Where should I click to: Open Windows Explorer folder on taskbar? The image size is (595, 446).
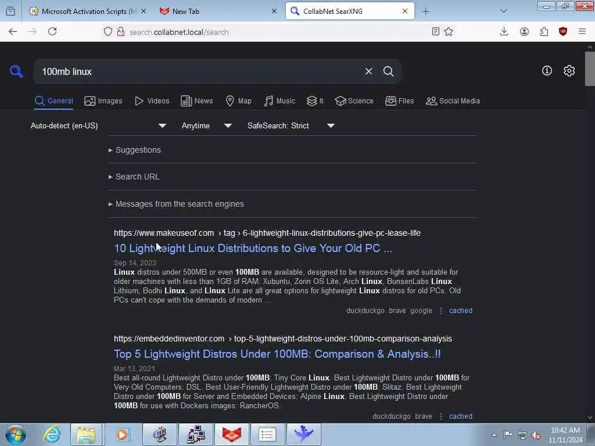click(86, 434)
